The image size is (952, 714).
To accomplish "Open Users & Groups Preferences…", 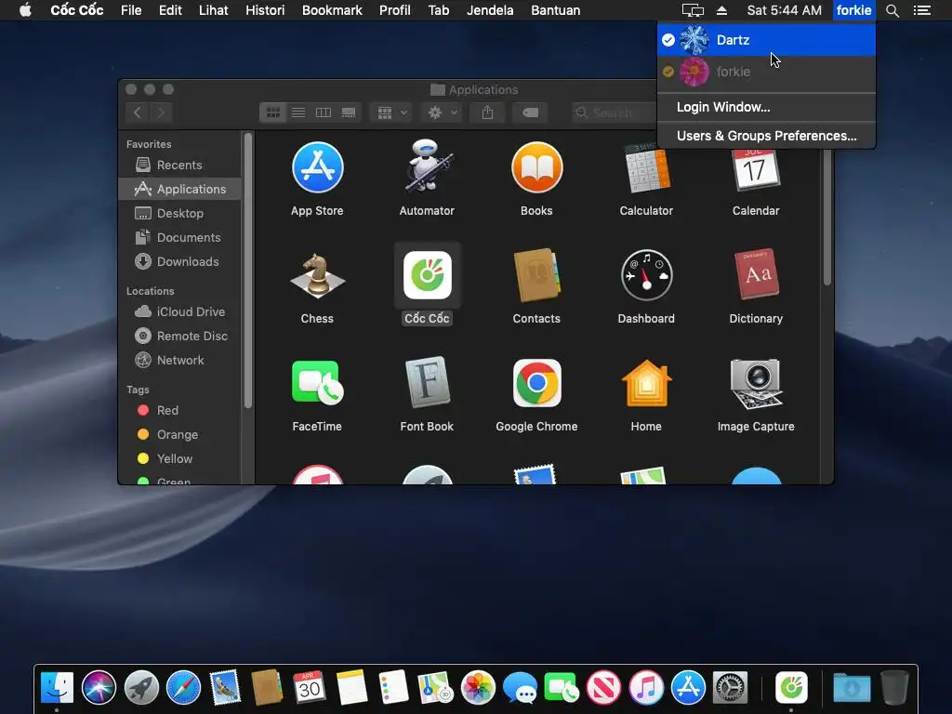I will (x=766, y=136).
